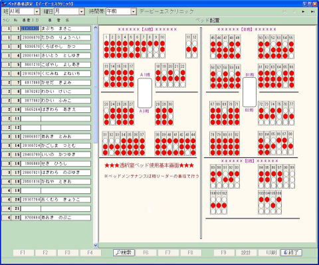Screen dimensions: 319x265
Task: Click the next record arrow icon
Action: tap(303, 11)
